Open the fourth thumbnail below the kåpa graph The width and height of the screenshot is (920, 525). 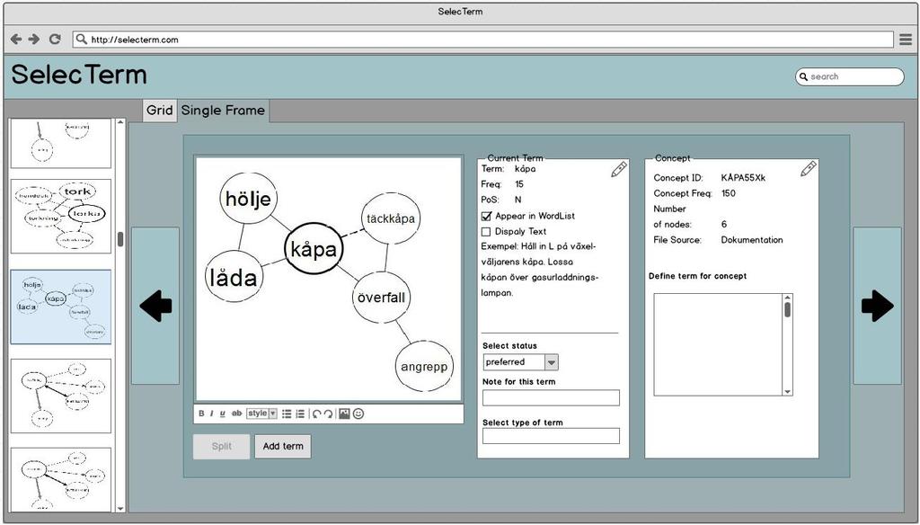61,396
